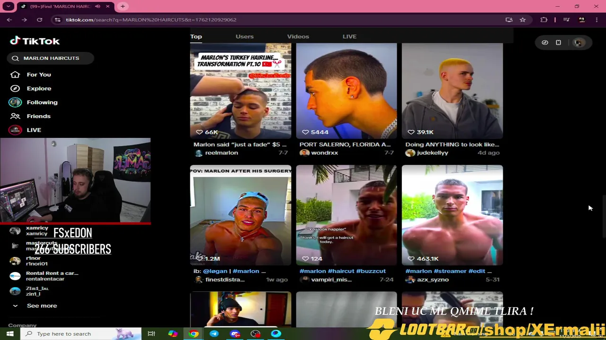Open the Chrome three-dot menu
The width and height of the screenshot is (606, 340).
tap(597, 20)
